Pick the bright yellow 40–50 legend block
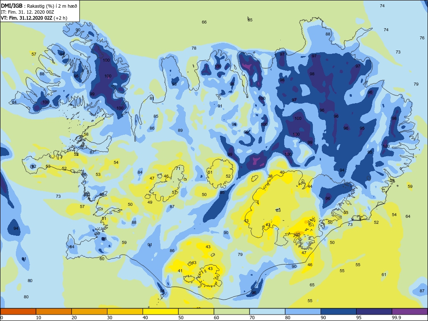Viewport: 428px width, 321px height. pos(160,312)
